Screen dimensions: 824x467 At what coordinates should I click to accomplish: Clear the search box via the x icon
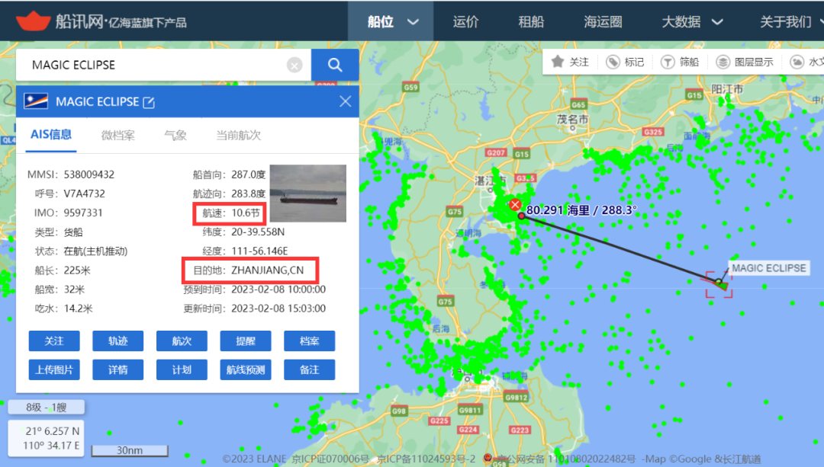(x=295, y=65)
